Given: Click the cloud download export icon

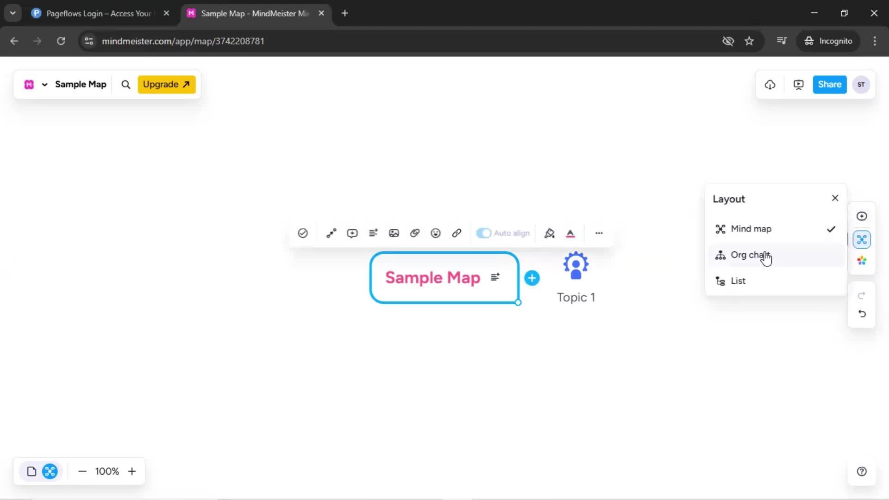Looking at the screenshot, I should [770, 85].
